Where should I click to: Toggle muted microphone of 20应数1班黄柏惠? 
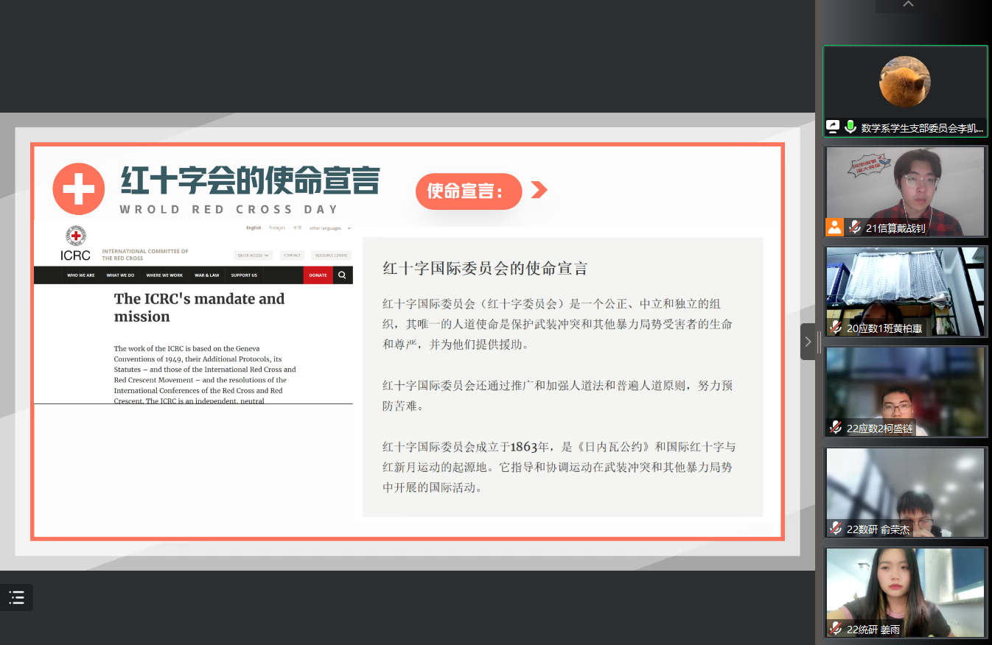click(x=836, y=327)
